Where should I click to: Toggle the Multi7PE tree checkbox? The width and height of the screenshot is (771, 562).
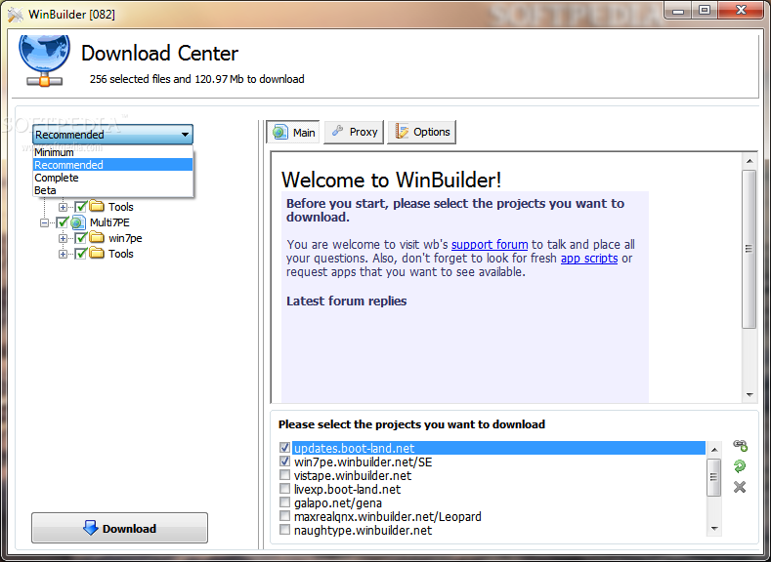pyautogui.click(x=62, y=222)
